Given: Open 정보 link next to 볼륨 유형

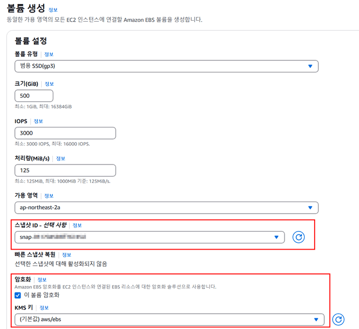Looking at the screenshot, I should click(49, 54).
